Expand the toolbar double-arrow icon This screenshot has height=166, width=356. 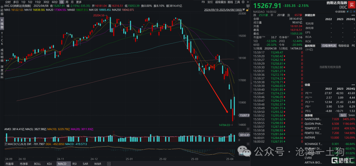(x=248, y=2)
